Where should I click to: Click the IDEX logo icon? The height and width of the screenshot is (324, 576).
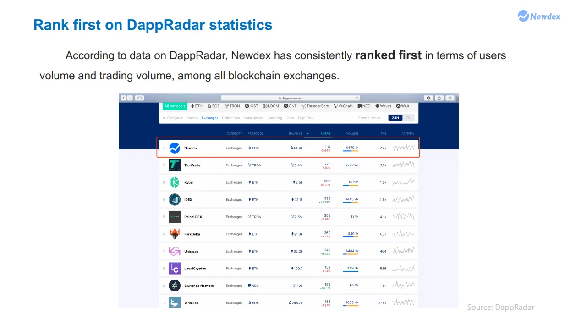(175, 200)
